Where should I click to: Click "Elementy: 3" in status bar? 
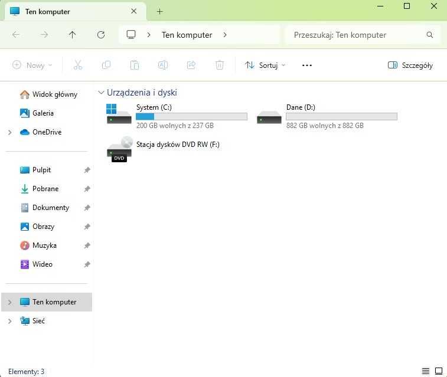[x=26, y=372]
